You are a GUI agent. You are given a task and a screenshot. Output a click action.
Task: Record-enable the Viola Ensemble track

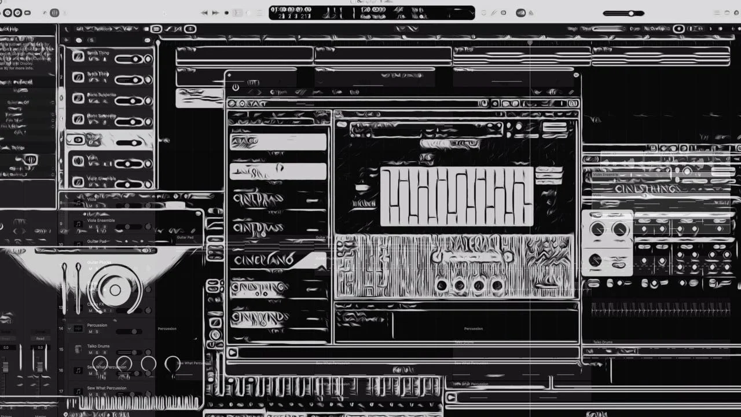coord(104,226)
